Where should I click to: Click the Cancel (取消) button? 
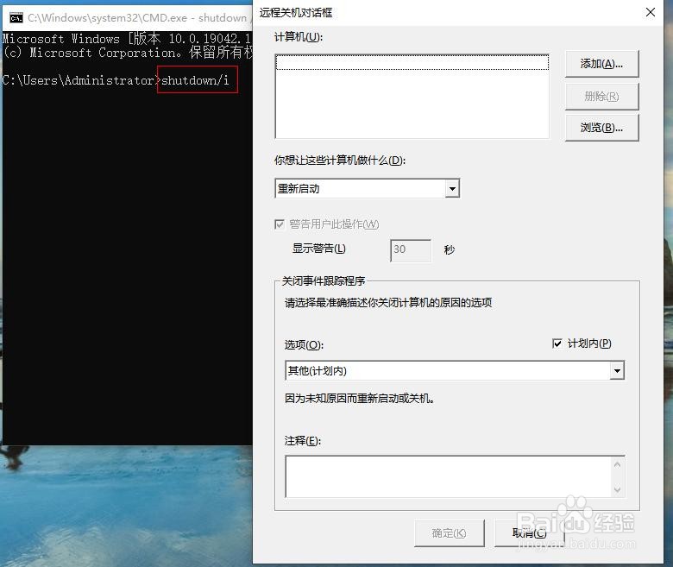pos(529,533)
